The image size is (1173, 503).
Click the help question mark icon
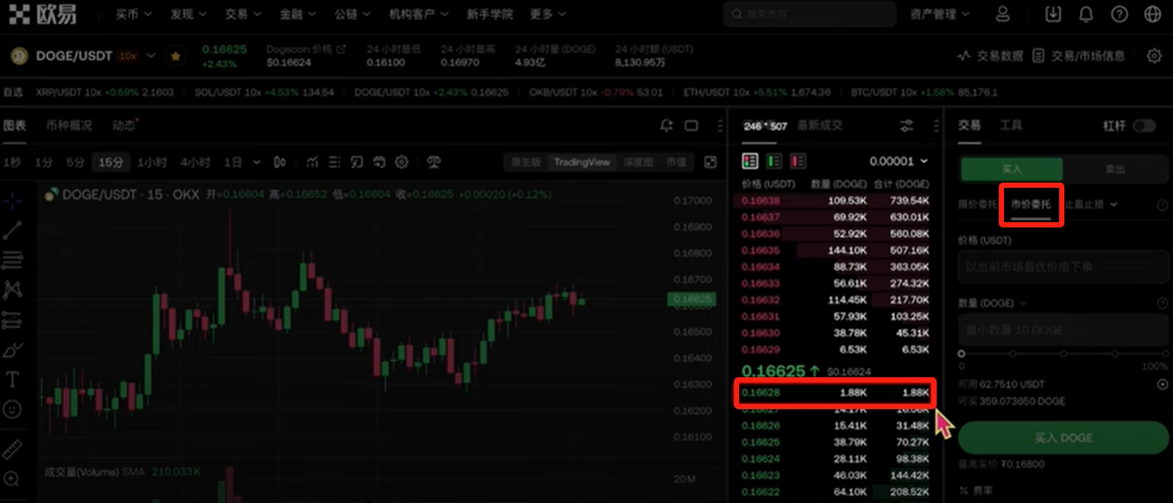point(1119,14)
